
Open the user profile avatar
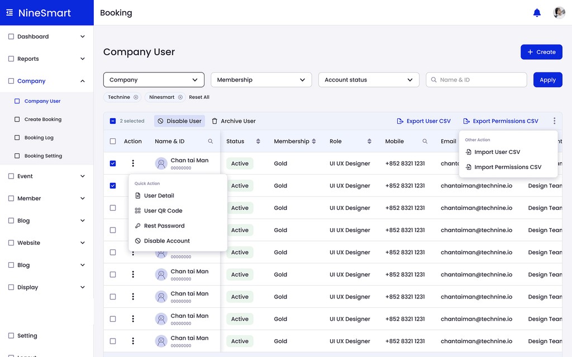[559, 13]
